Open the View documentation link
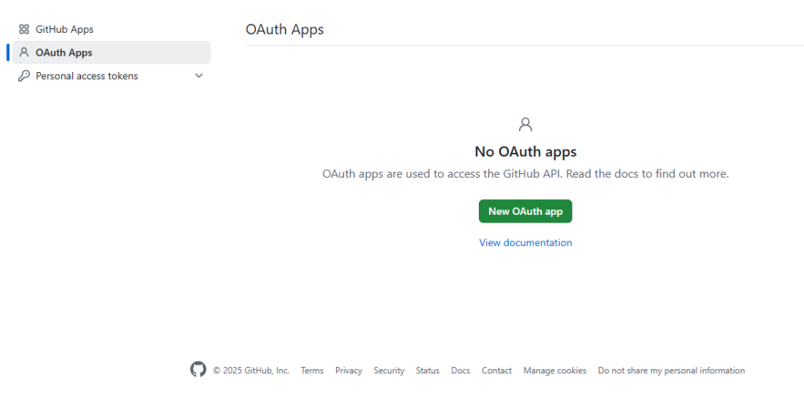804x399 pixels. click(x=525, y=242)
